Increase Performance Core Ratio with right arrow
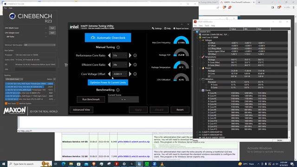This screenshot has height=167, width=297. tap(130, 55)
